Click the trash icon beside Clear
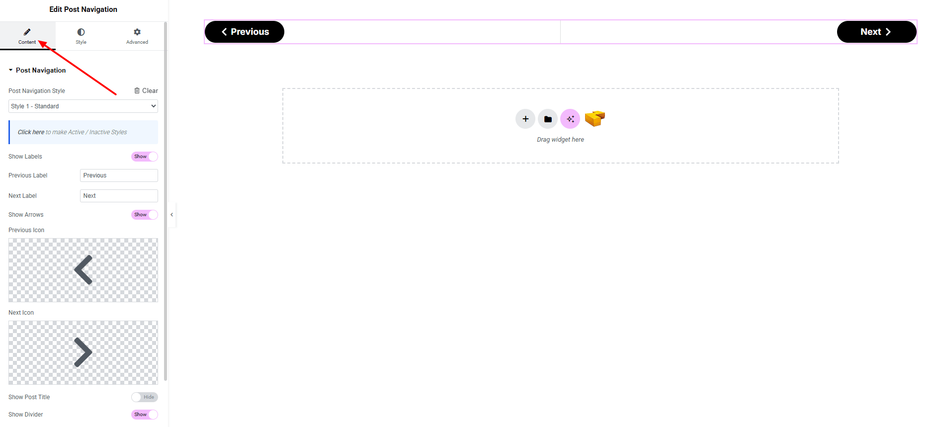Screen dimensions: 935x427 (137, 91)
